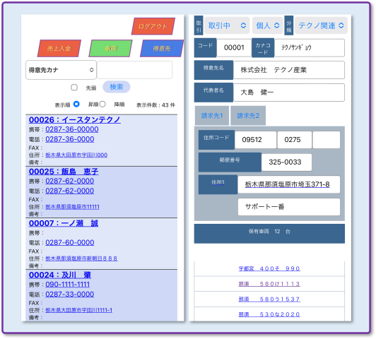Switch to the 請求先1 tab

[212, 116]
